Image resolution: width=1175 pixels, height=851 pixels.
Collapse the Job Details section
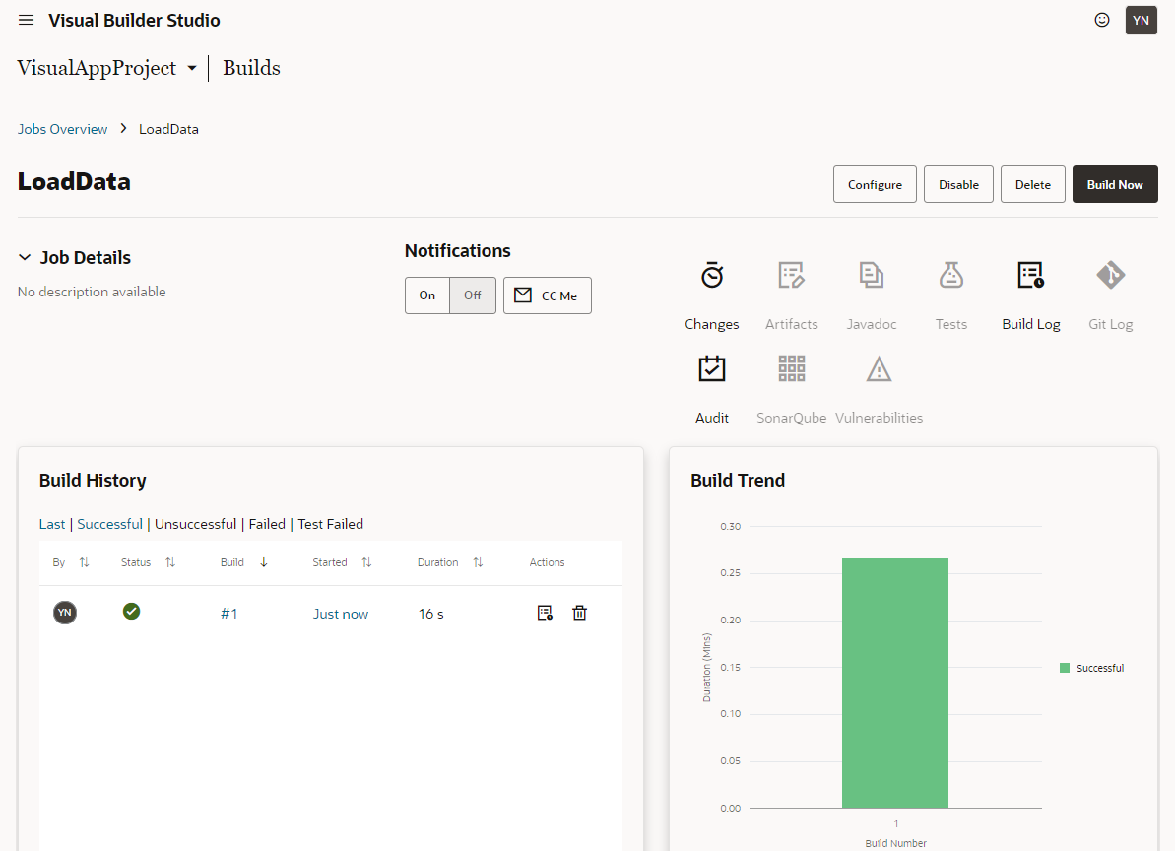[25, 258]
